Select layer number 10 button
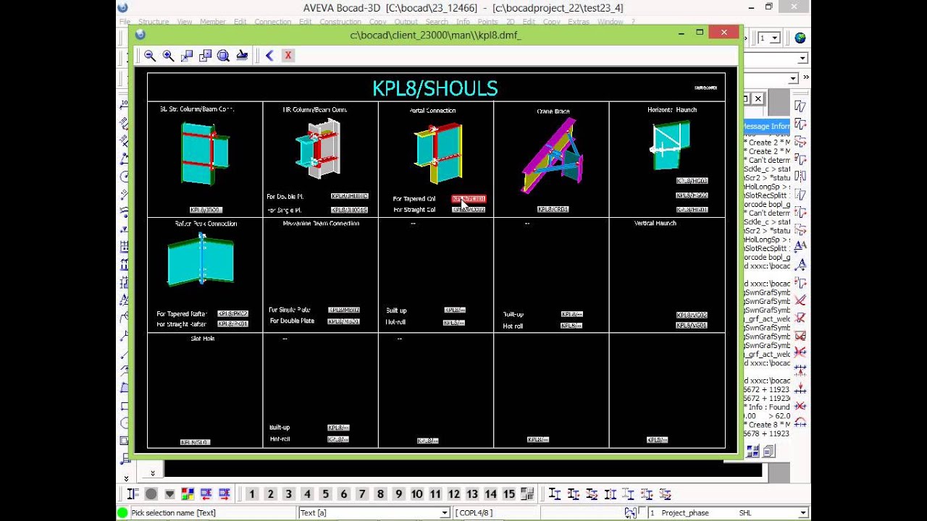 tap(417, 494)
